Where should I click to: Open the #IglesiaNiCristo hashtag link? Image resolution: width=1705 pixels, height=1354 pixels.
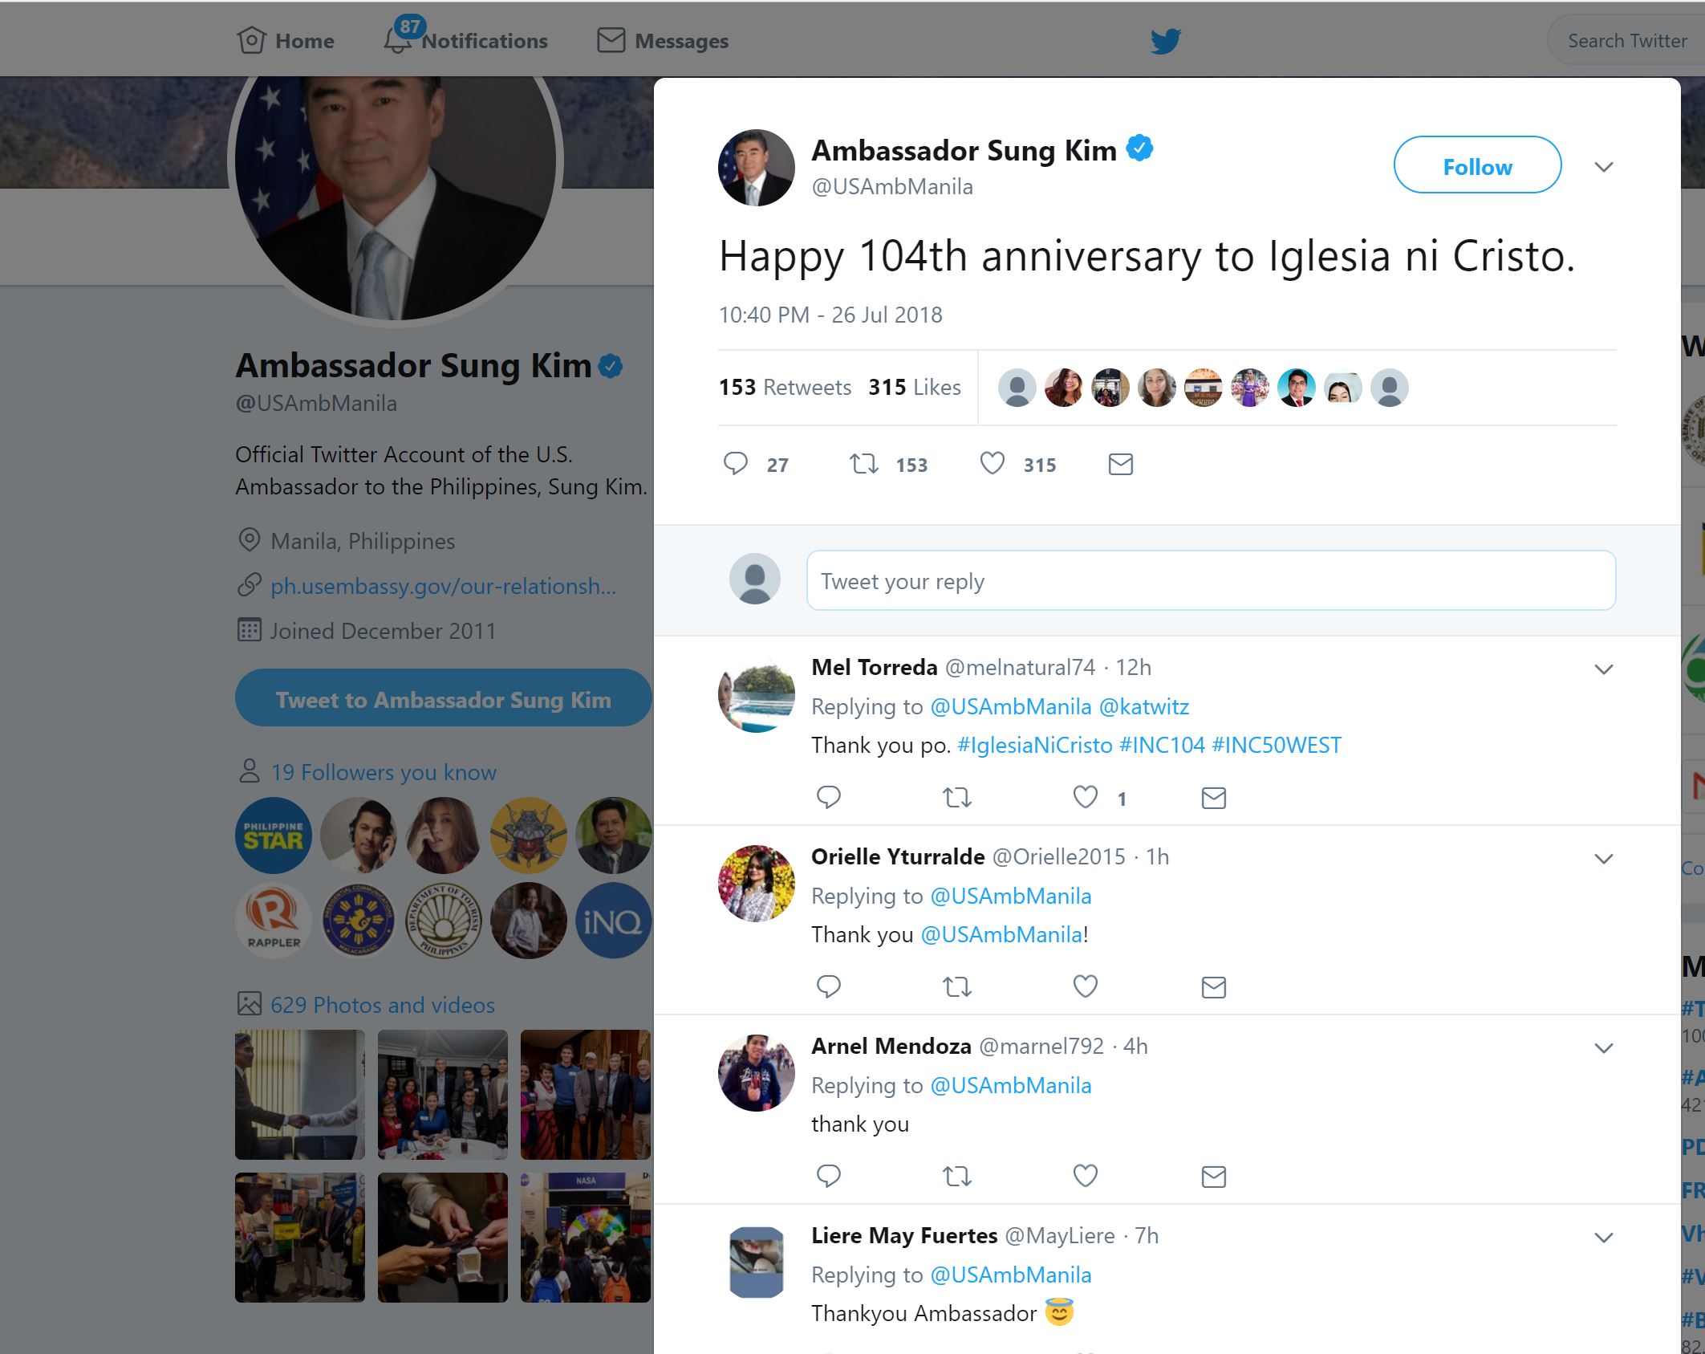click(x=1034, y=745)
